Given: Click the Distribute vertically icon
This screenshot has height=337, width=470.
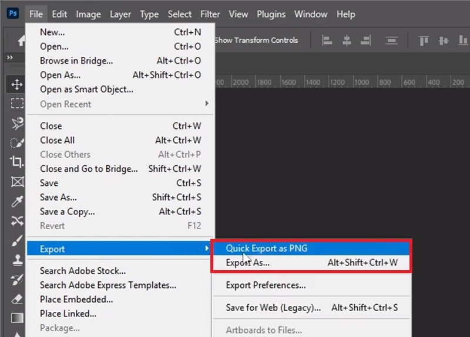Looking at the screenshot, I should point(391,40).
